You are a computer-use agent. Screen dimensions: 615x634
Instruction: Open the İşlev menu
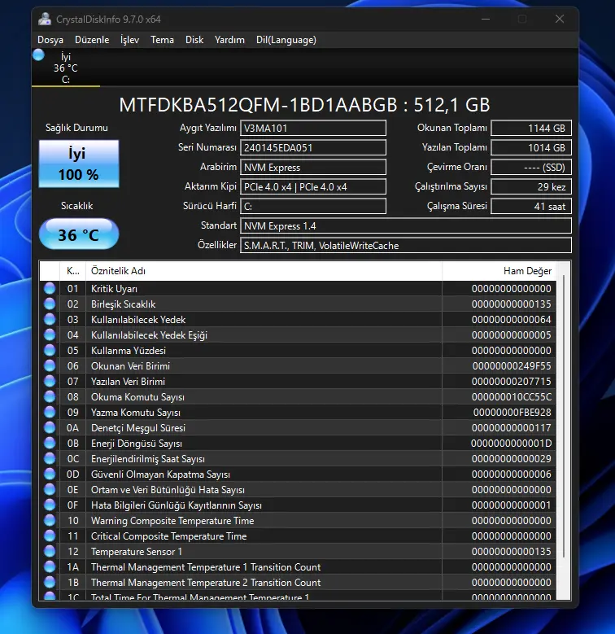(129, 40)
